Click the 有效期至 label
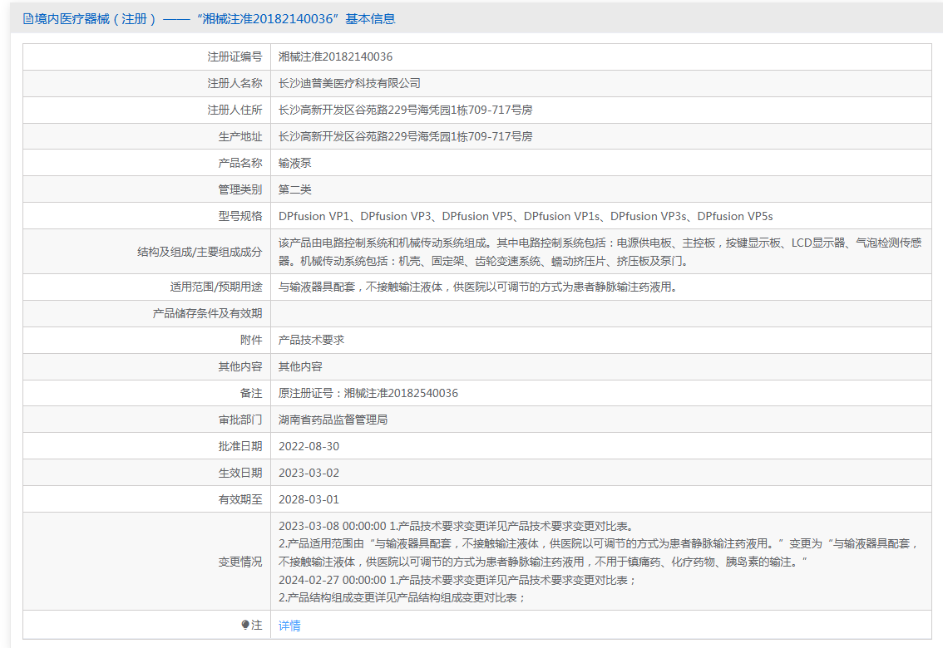This screenshot has width=943, height=648. 240,499
